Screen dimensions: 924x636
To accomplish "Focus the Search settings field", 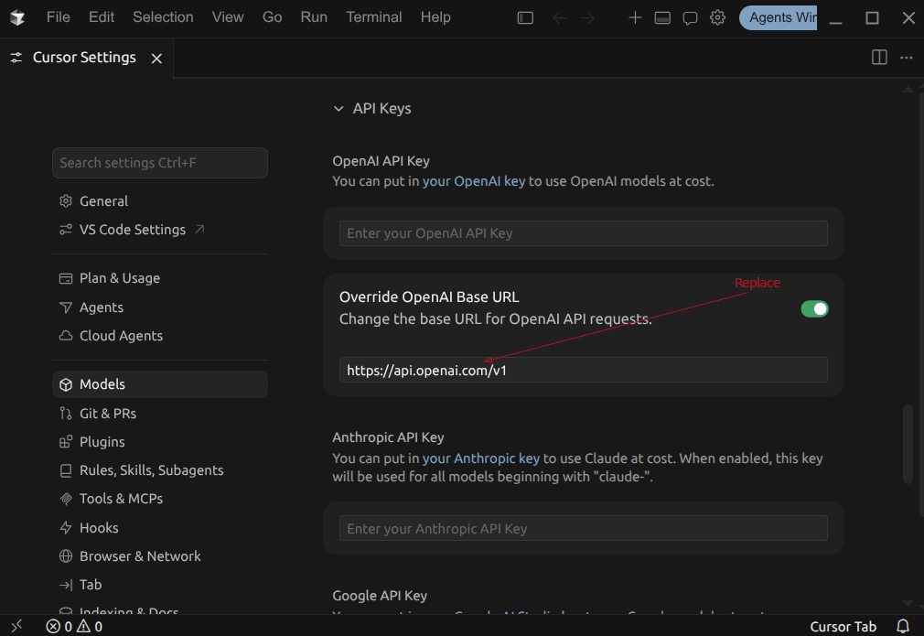I will [160, 163].
